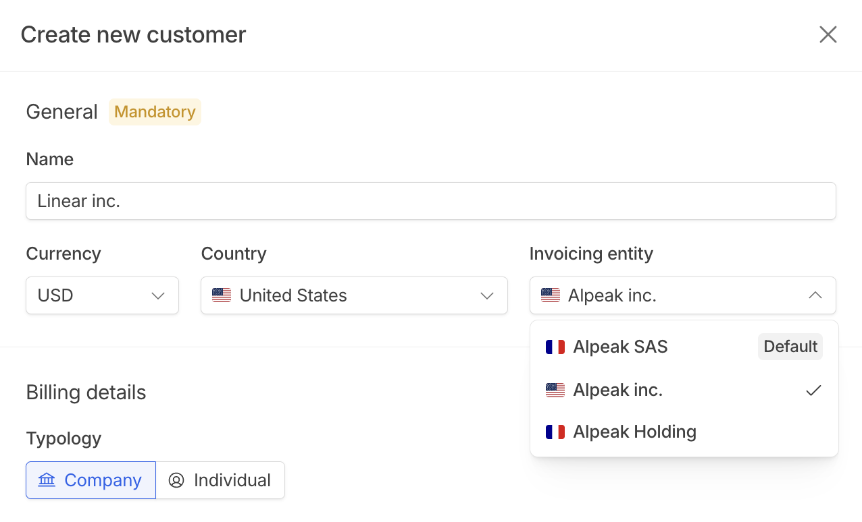This screenshot has height=522, width=862.
Task: Close the Create new customer dialog
Action: click(x=828, y=34)
